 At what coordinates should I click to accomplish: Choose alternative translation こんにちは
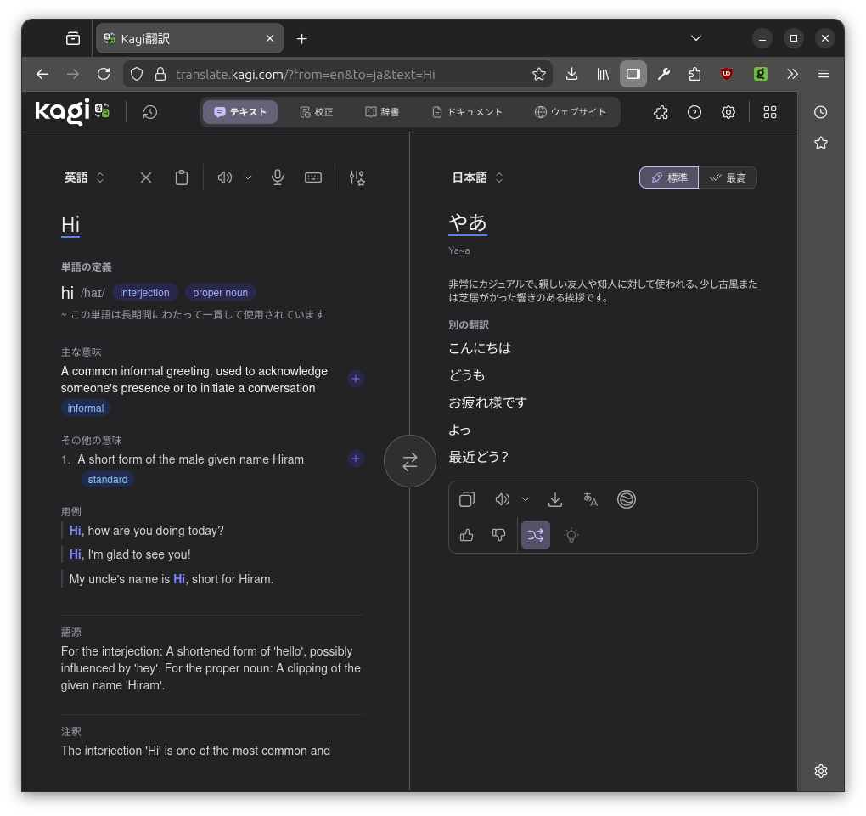pos(480,348)
